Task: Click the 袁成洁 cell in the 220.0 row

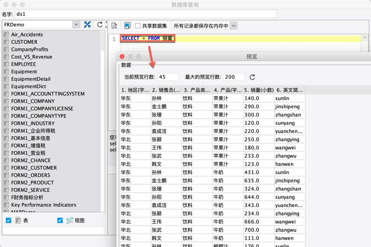Action: click(x=166, y=131)
